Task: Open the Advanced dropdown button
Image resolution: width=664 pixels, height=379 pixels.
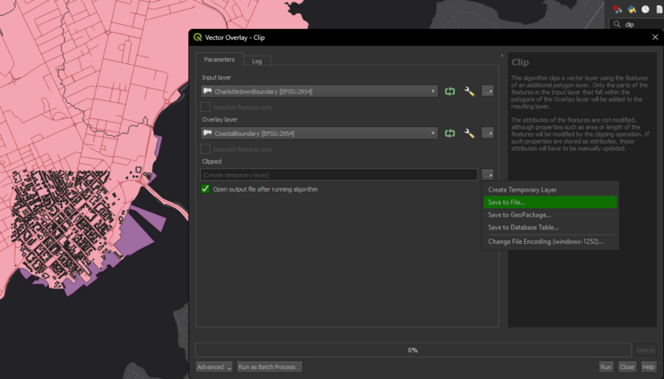Action: (x=214, y=367)
